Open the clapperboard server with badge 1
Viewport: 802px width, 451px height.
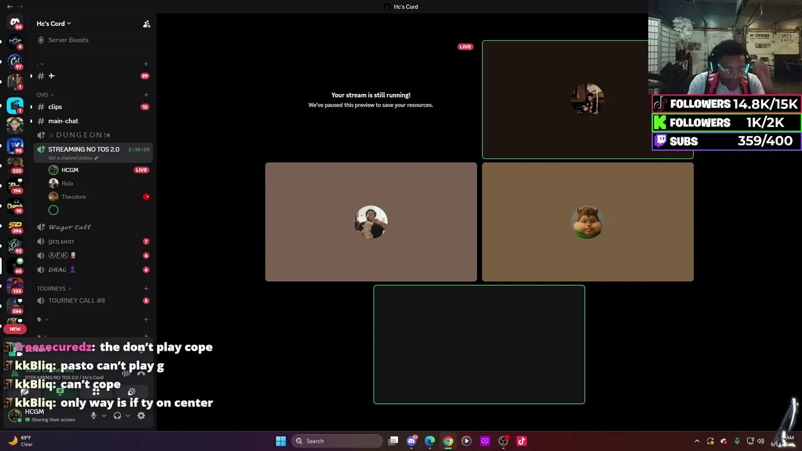[15, 105]
